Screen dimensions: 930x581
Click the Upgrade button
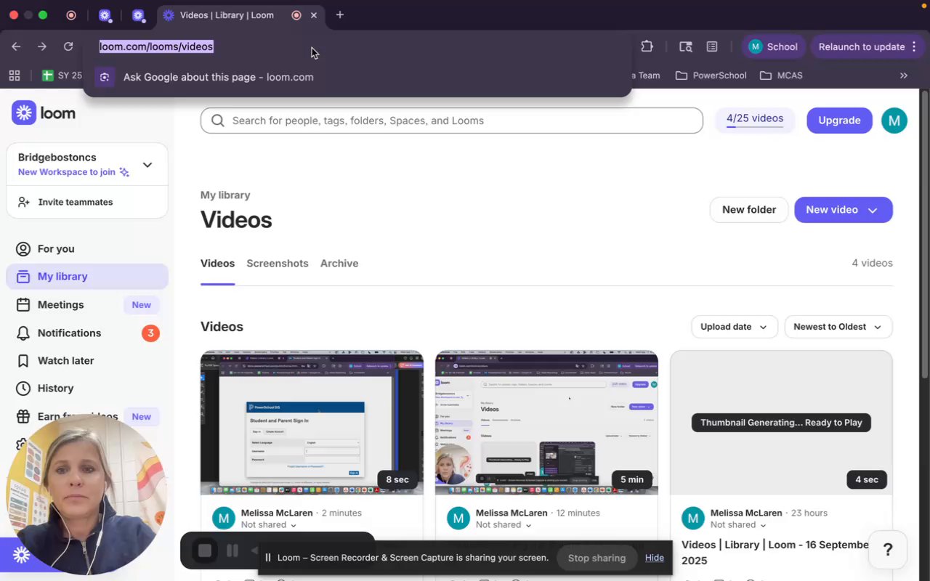coord(839,121)
